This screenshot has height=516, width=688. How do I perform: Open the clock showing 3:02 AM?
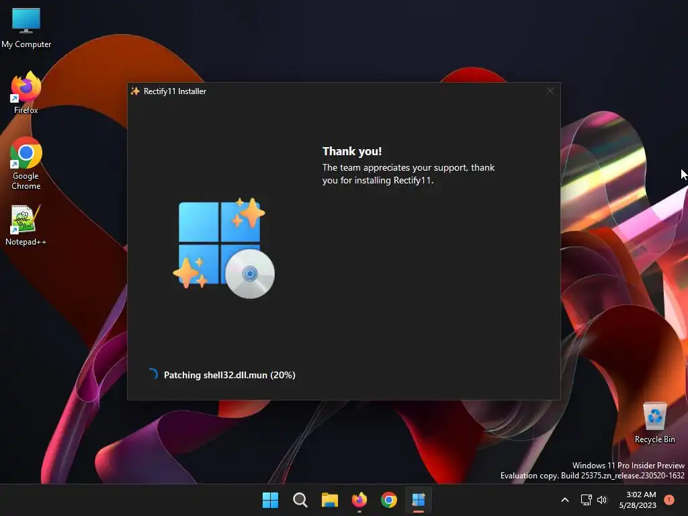(x=638, y=500)
